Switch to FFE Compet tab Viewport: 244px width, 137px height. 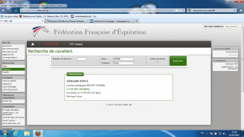76,44
